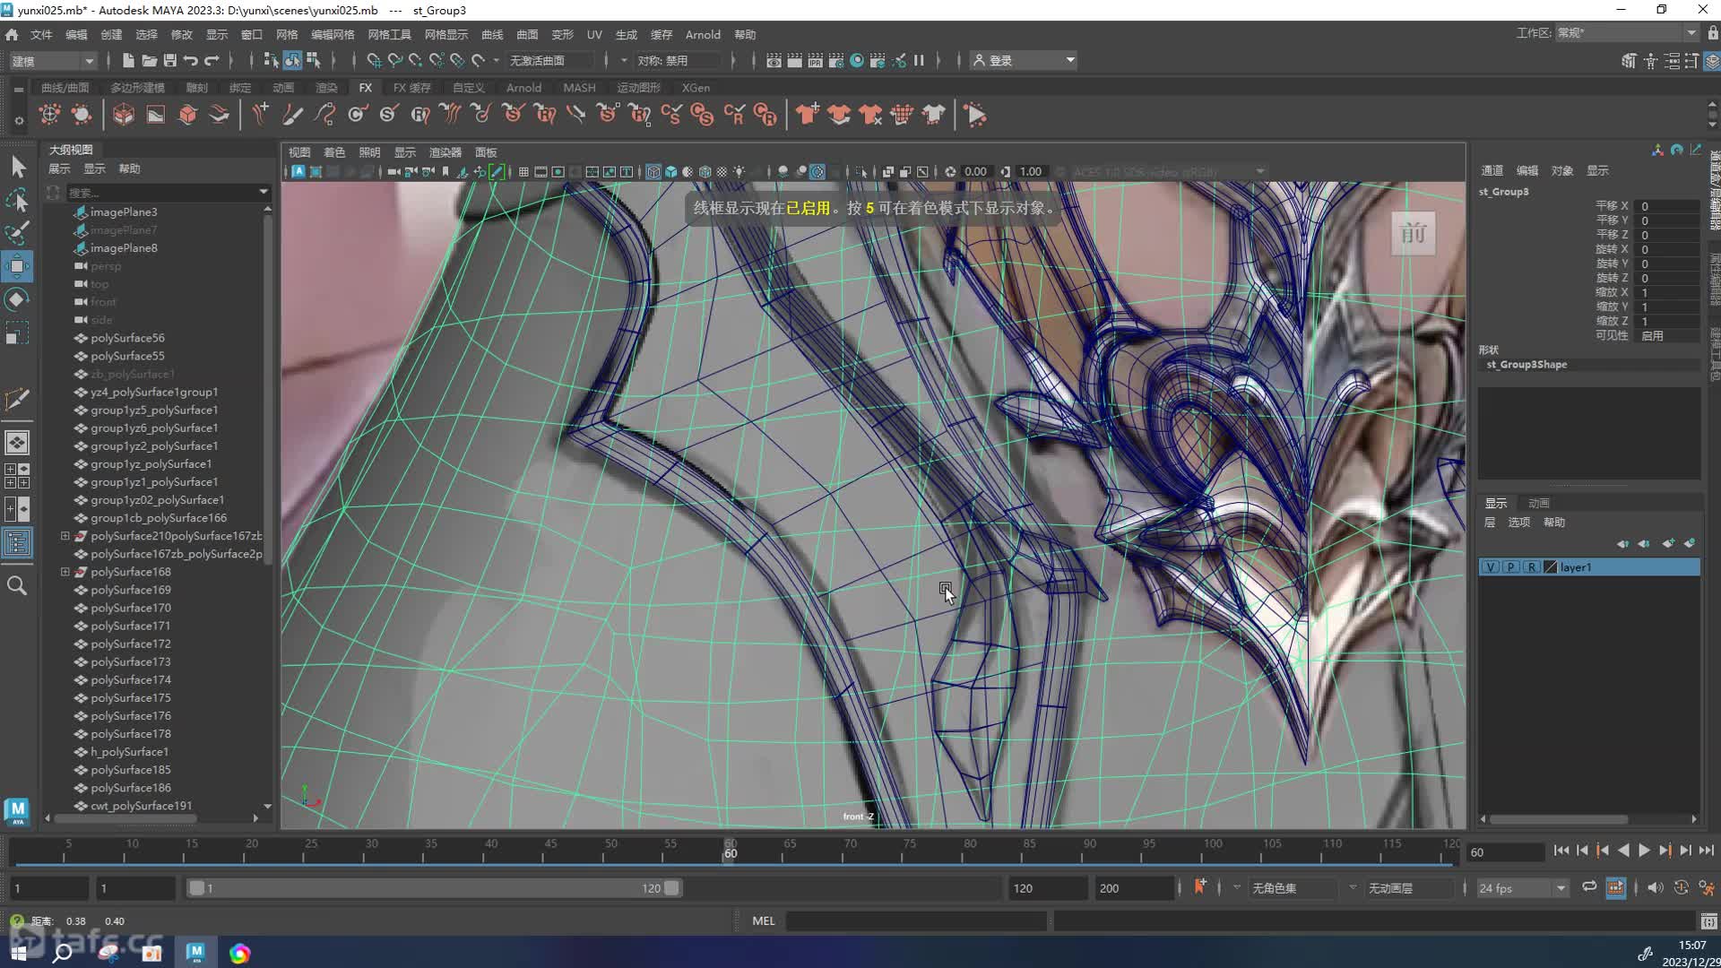The width and height of the screenshot is (1721, 968).
Task: Open the 登录 account dropdown
Action: [1025, 60]
